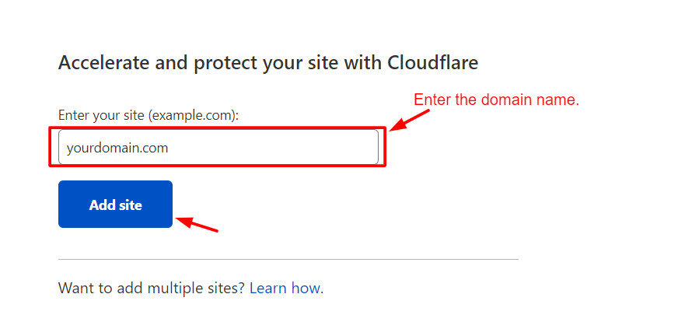Click the red arrow beside Add site
This screenshot has height=336, width=685.
pos(197,225)
